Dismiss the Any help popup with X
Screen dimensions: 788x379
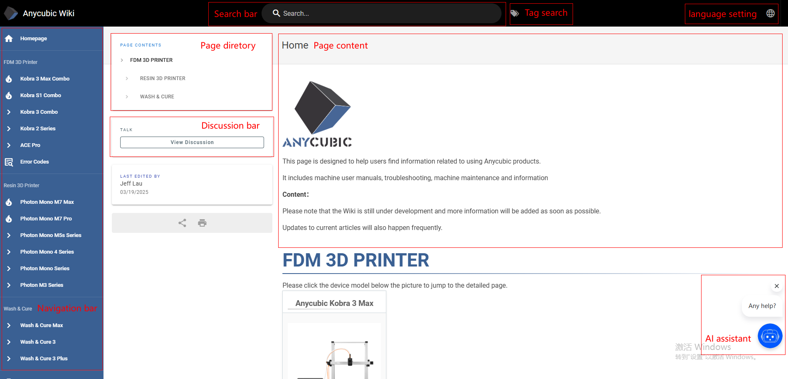[x=777, y=286]
